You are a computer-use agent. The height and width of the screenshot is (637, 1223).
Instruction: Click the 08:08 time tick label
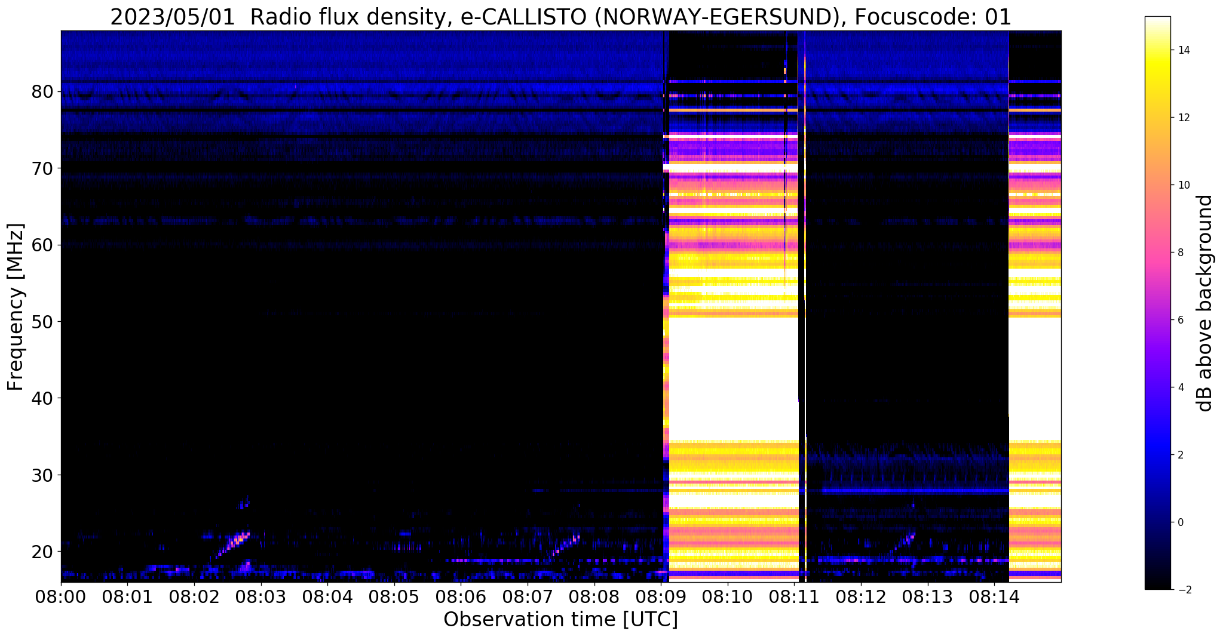tap(594, 597)
